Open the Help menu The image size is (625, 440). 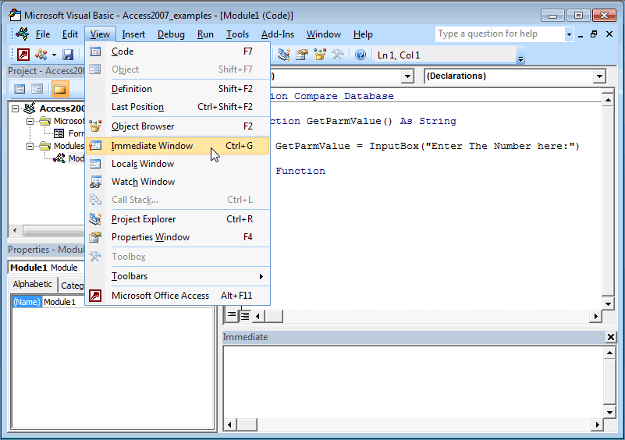point(363,34)
